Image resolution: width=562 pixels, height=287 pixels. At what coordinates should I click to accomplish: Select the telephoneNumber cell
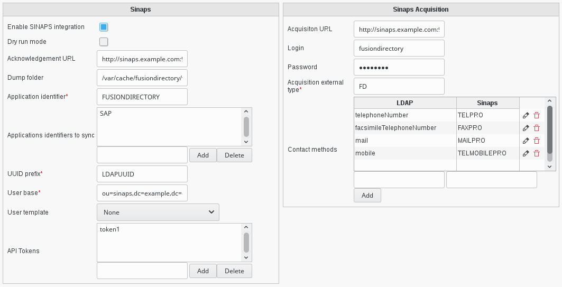click(405, 115)
